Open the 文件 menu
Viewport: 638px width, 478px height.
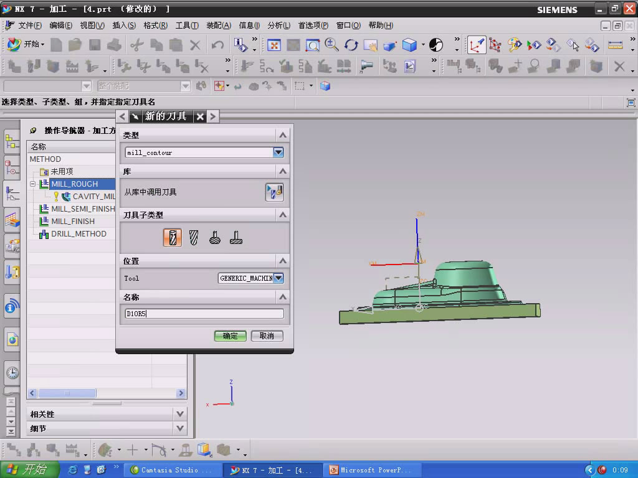30,25
